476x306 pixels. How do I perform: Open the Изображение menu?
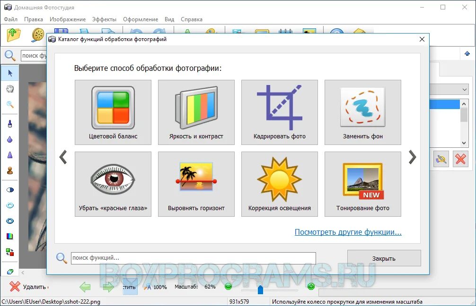(68, 19)
